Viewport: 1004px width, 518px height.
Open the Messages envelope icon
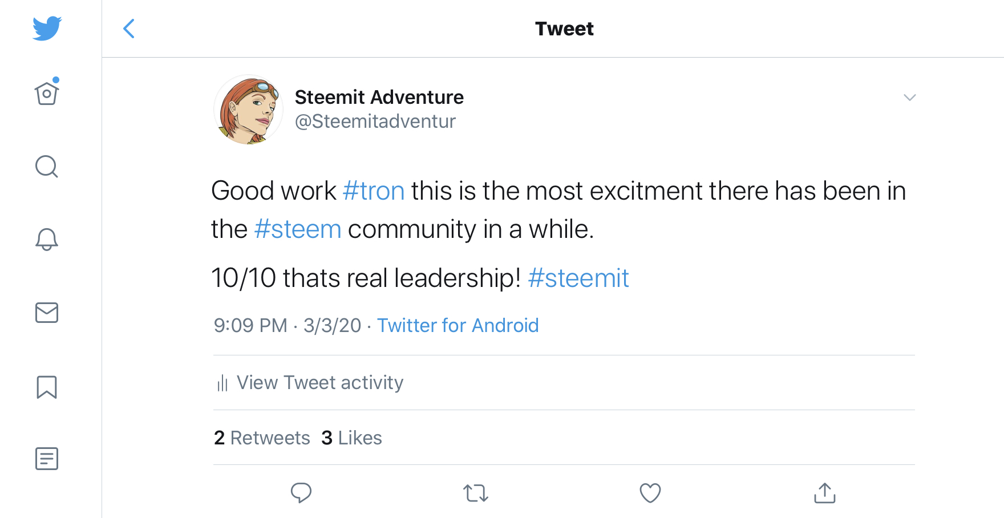(47, 313)
